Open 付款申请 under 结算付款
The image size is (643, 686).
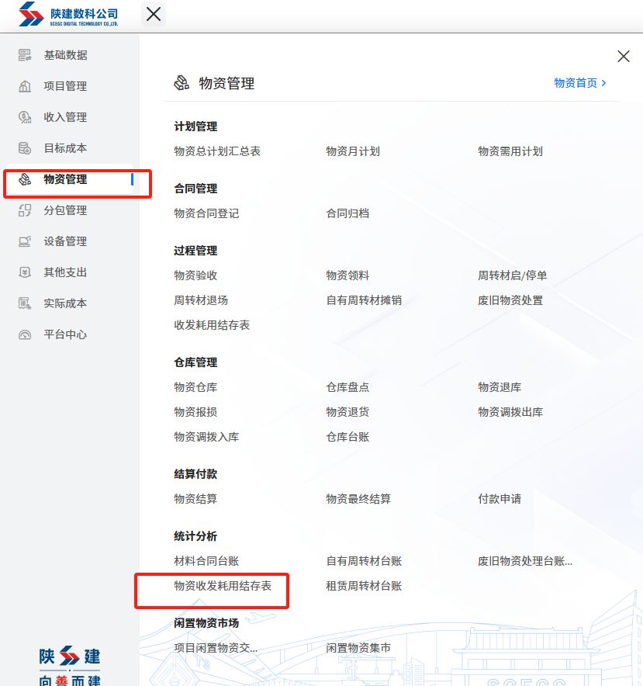[500, 499]
